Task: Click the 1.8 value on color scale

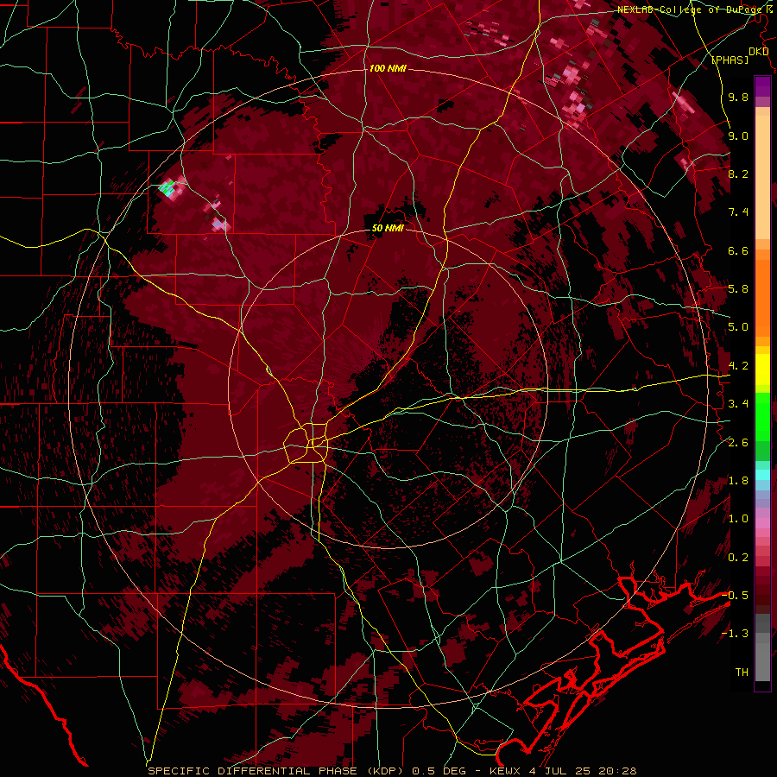Action: [738, 481]
